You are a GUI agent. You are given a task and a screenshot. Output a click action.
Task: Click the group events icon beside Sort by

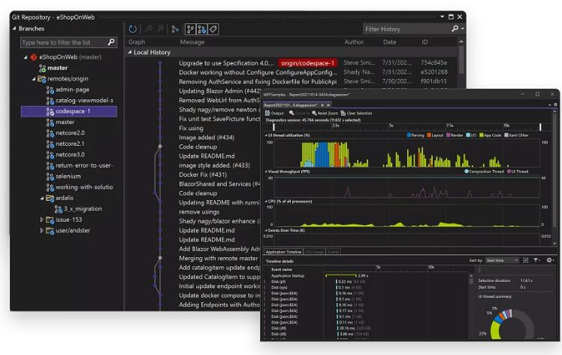coord(525,260)
